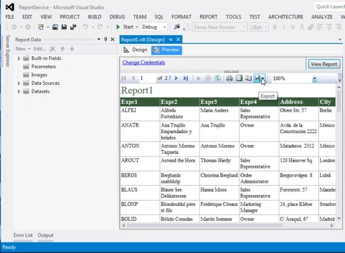The width and height of the screenshot is (345, 253).
Task: Go to next report page
Action: click(176, 78)
